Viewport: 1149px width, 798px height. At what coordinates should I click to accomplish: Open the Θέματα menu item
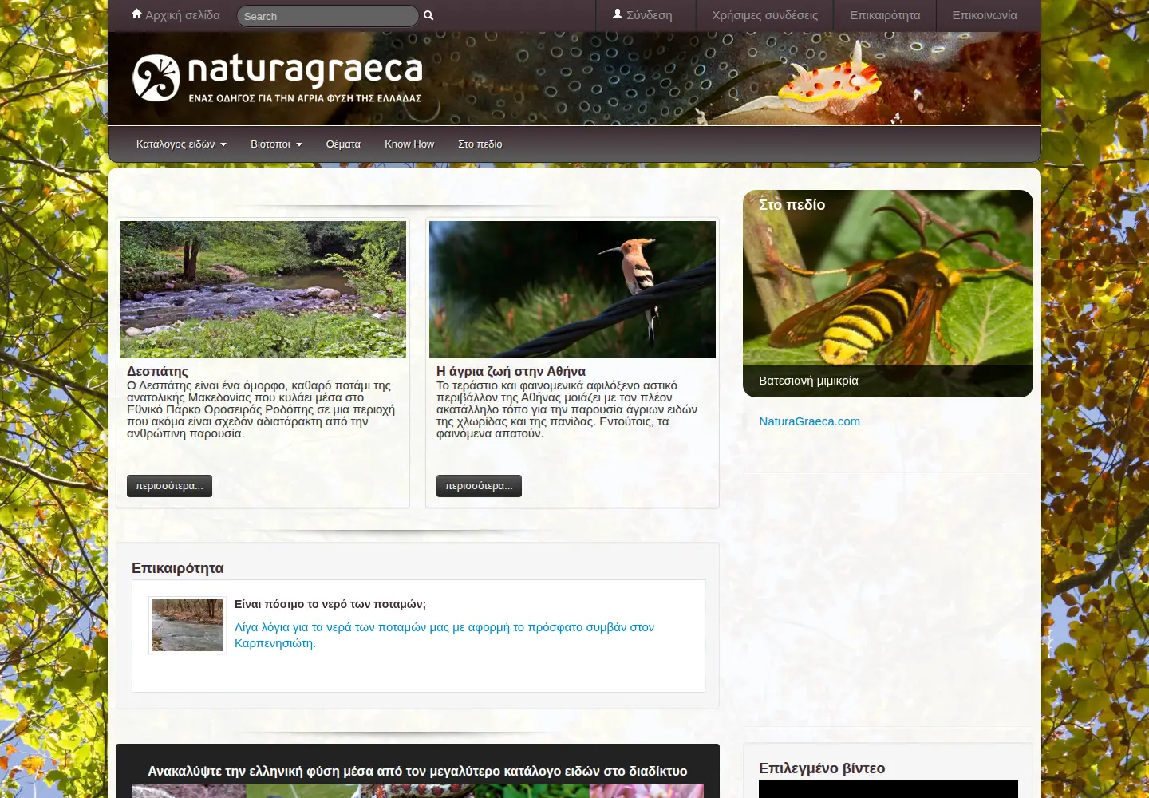click(343, 144)
